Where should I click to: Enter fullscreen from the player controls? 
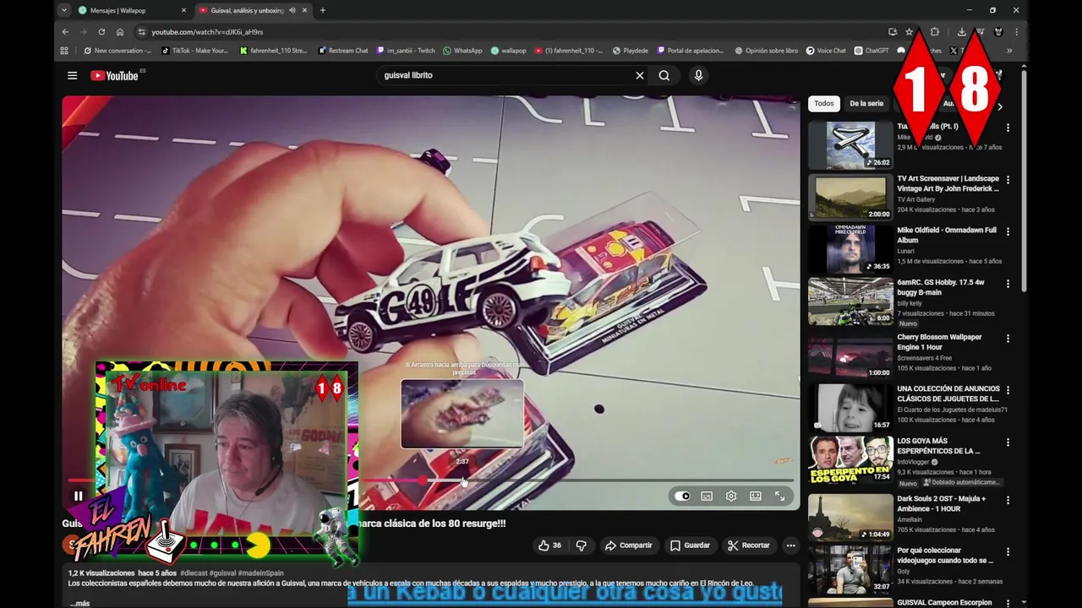click(x=780, y=497)
